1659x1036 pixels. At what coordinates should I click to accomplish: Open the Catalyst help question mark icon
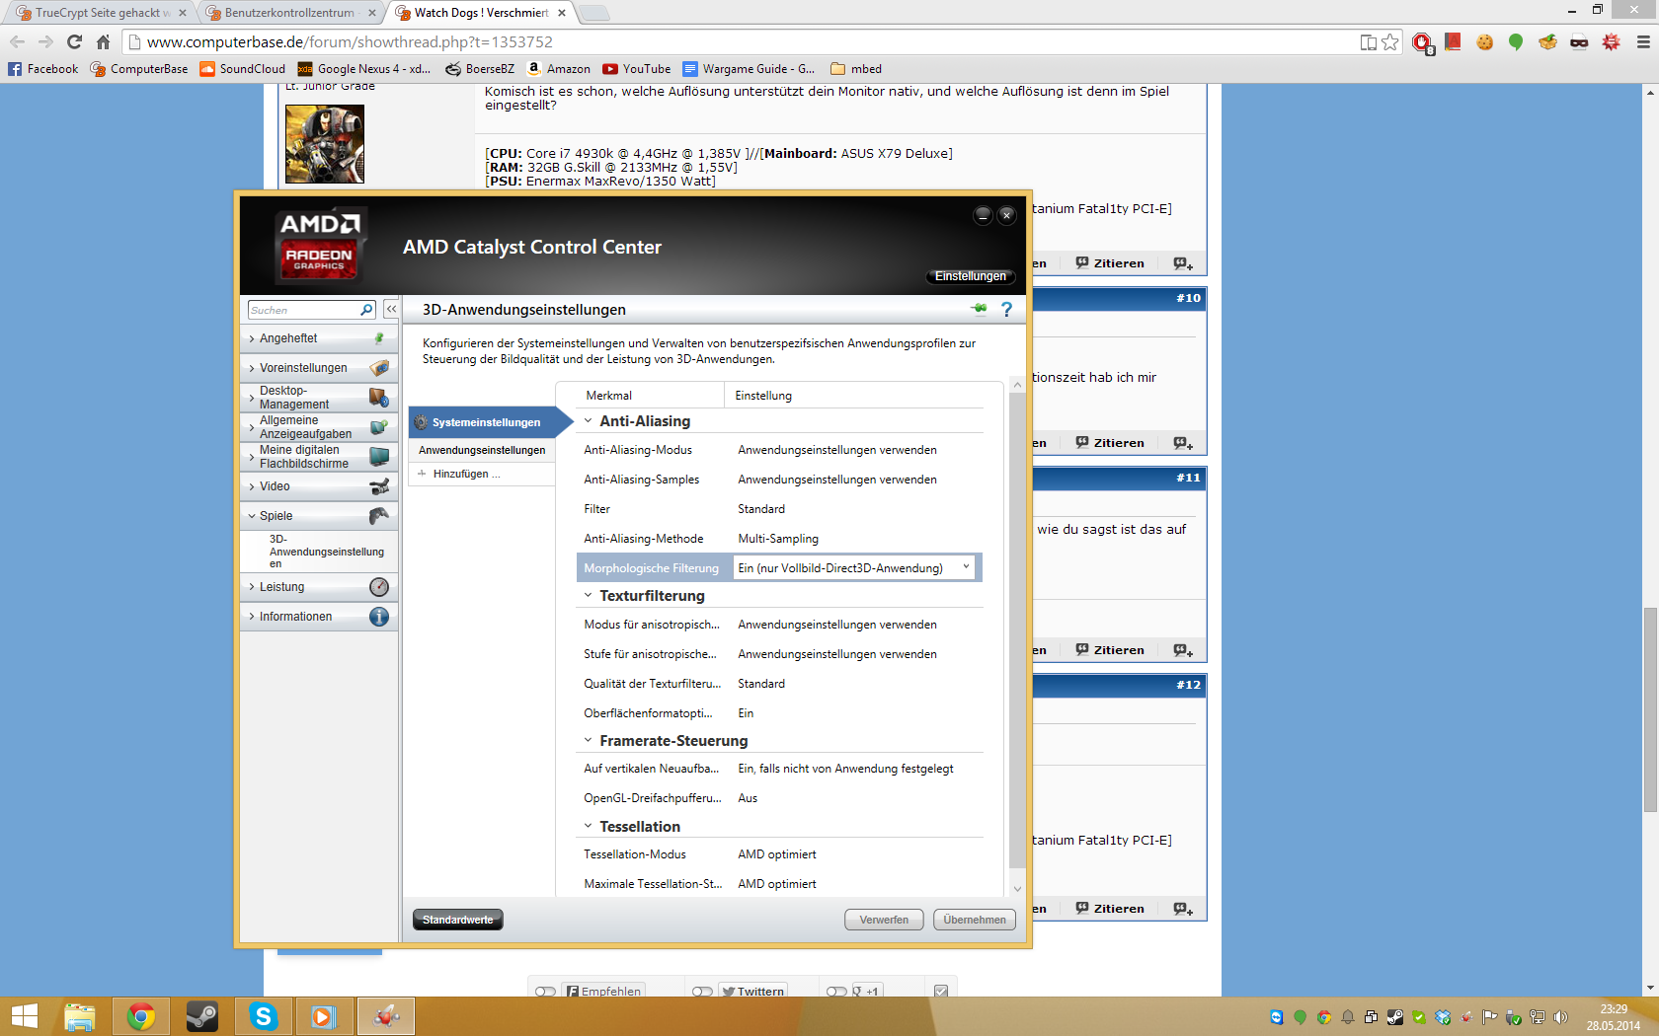1006,310
